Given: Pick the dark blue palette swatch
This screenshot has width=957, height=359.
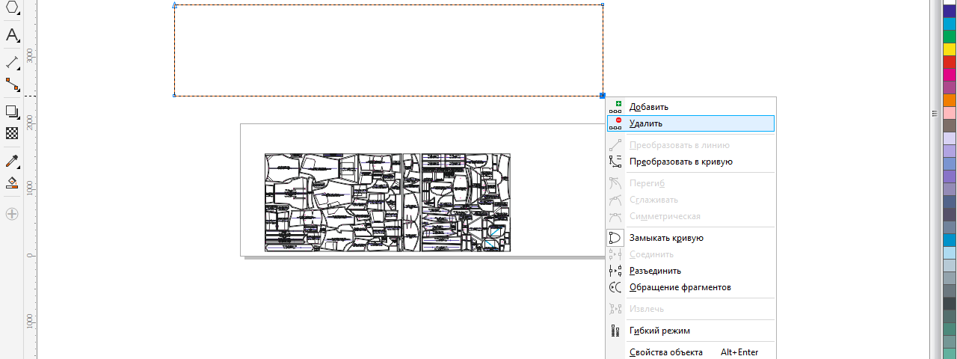Looking at the screenshot, I should click(949, 10).
